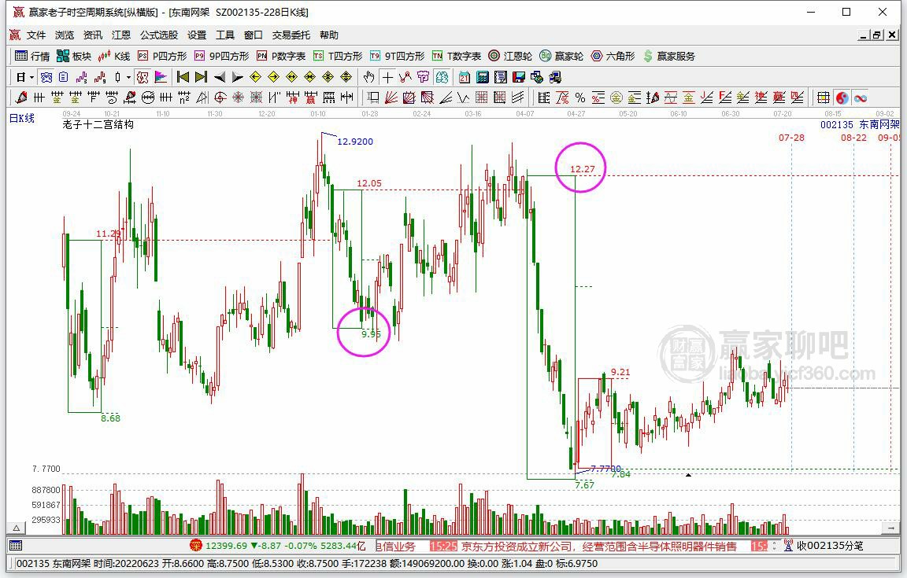Click the 板块 toolbar button
The image size is (907, 578).
(x=74, y=56)
